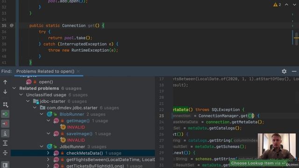Expand getFlightsBetween(LocalDateTime usage node

click(48, 160)
